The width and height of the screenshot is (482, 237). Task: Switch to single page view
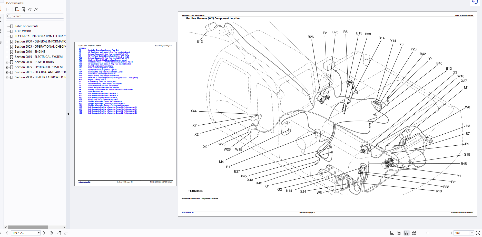(x=392, y=233)
